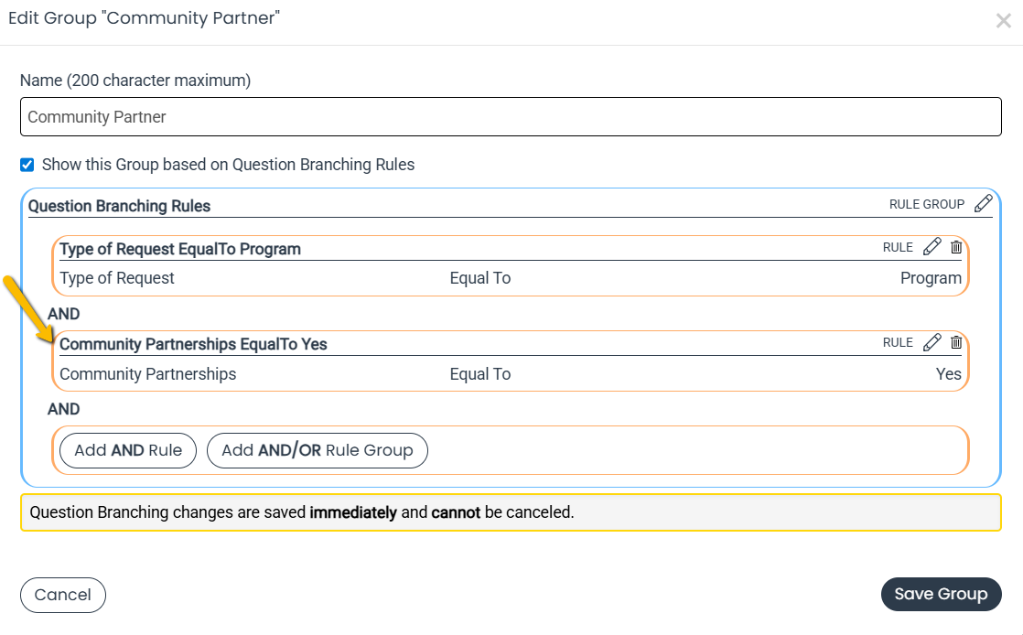Click 'Equal To' in Community Partnerships row

pos(480,374)
